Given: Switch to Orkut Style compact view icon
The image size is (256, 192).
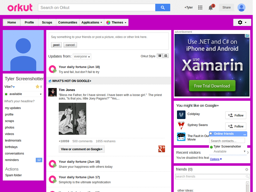Looking at the screenshot, I should [x=160, y=56].
